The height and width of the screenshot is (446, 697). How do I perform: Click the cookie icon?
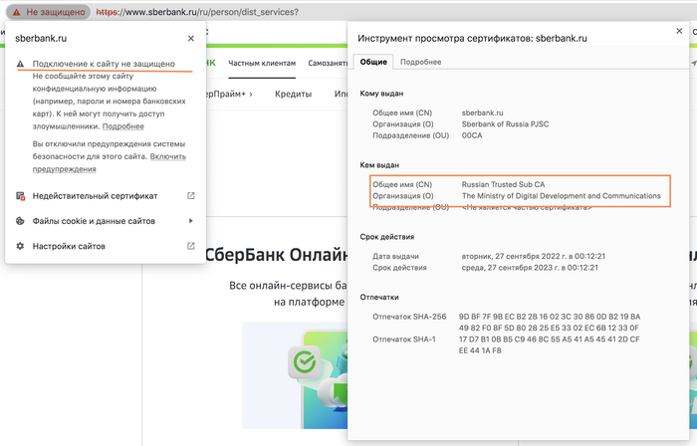point(21,221)
